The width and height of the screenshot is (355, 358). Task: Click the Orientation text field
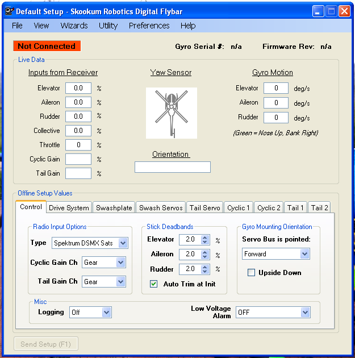point(173,167)
